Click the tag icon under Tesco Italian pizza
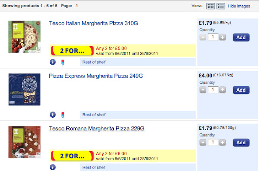This screenshot has width=259, height=171. tap(62, 62)
